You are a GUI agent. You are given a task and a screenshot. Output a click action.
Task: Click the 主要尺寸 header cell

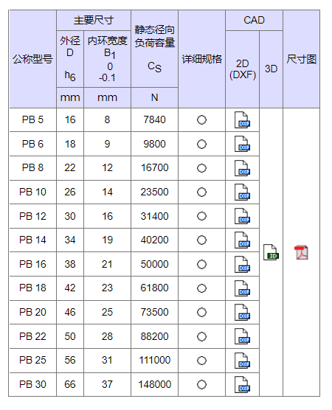click(x=94, y=21)
